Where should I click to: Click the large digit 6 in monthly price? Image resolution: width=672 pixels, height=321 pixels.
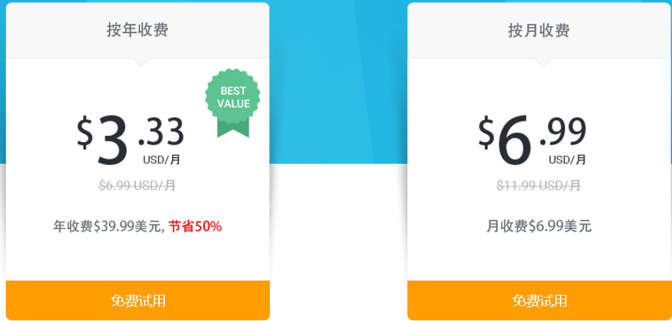click(x=514, y=140)
